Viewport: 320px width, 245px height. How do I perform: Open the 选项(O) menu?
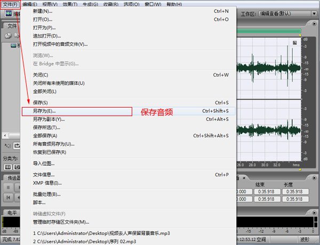(x=131, y=4)
